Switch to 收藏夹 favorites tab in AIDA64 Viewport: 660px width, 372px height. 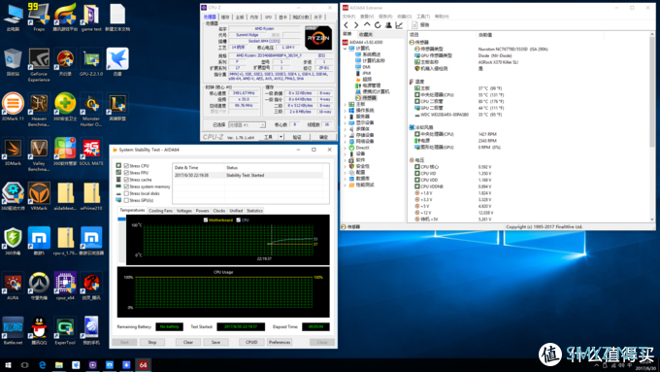pyautogui.click(x=365, y=34)
